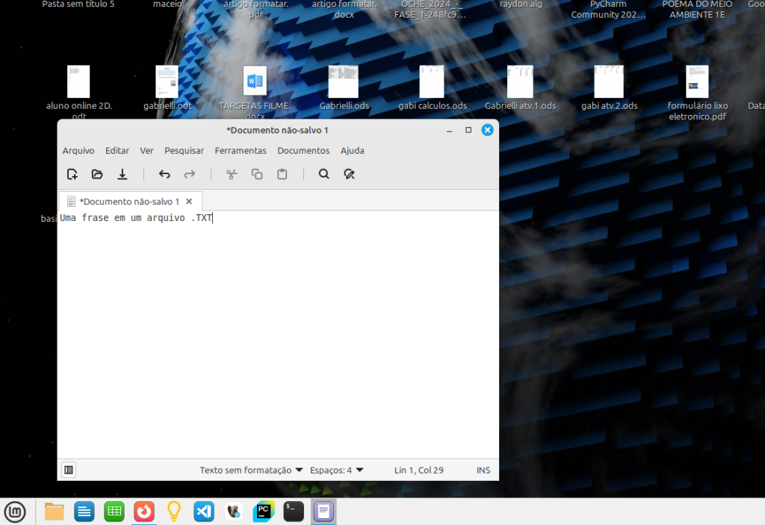Undo the last edit
This screenshot has width=765, height=525.
[x=164, y=174]
